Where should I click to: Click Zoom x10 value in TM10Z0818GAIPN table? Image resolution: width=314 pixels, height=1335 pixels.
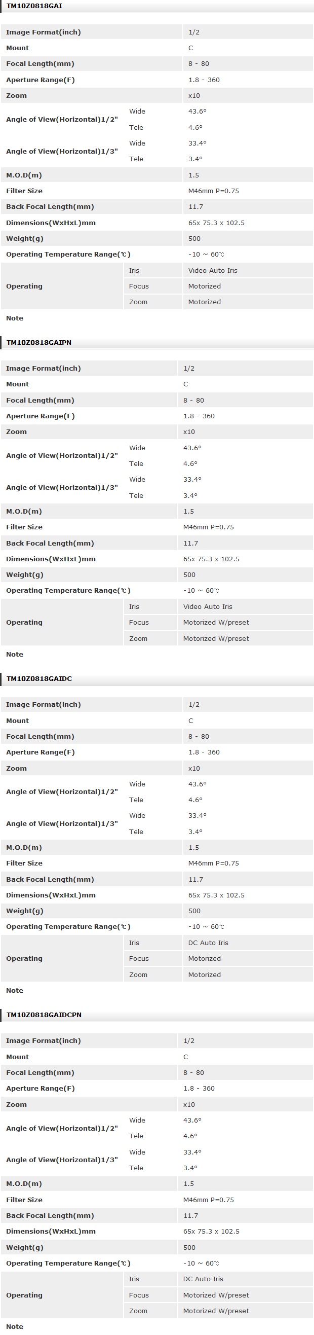pos(189,431)
